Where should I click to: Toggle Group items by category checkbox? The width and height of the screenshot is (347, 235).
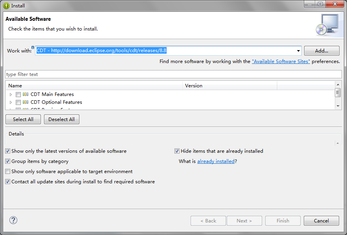[x=8, y=161]
